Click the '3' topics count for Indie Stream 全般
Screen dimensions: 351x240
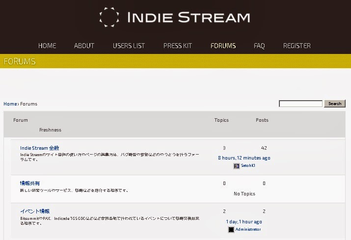pyautogui.click(x=224, y=148)
